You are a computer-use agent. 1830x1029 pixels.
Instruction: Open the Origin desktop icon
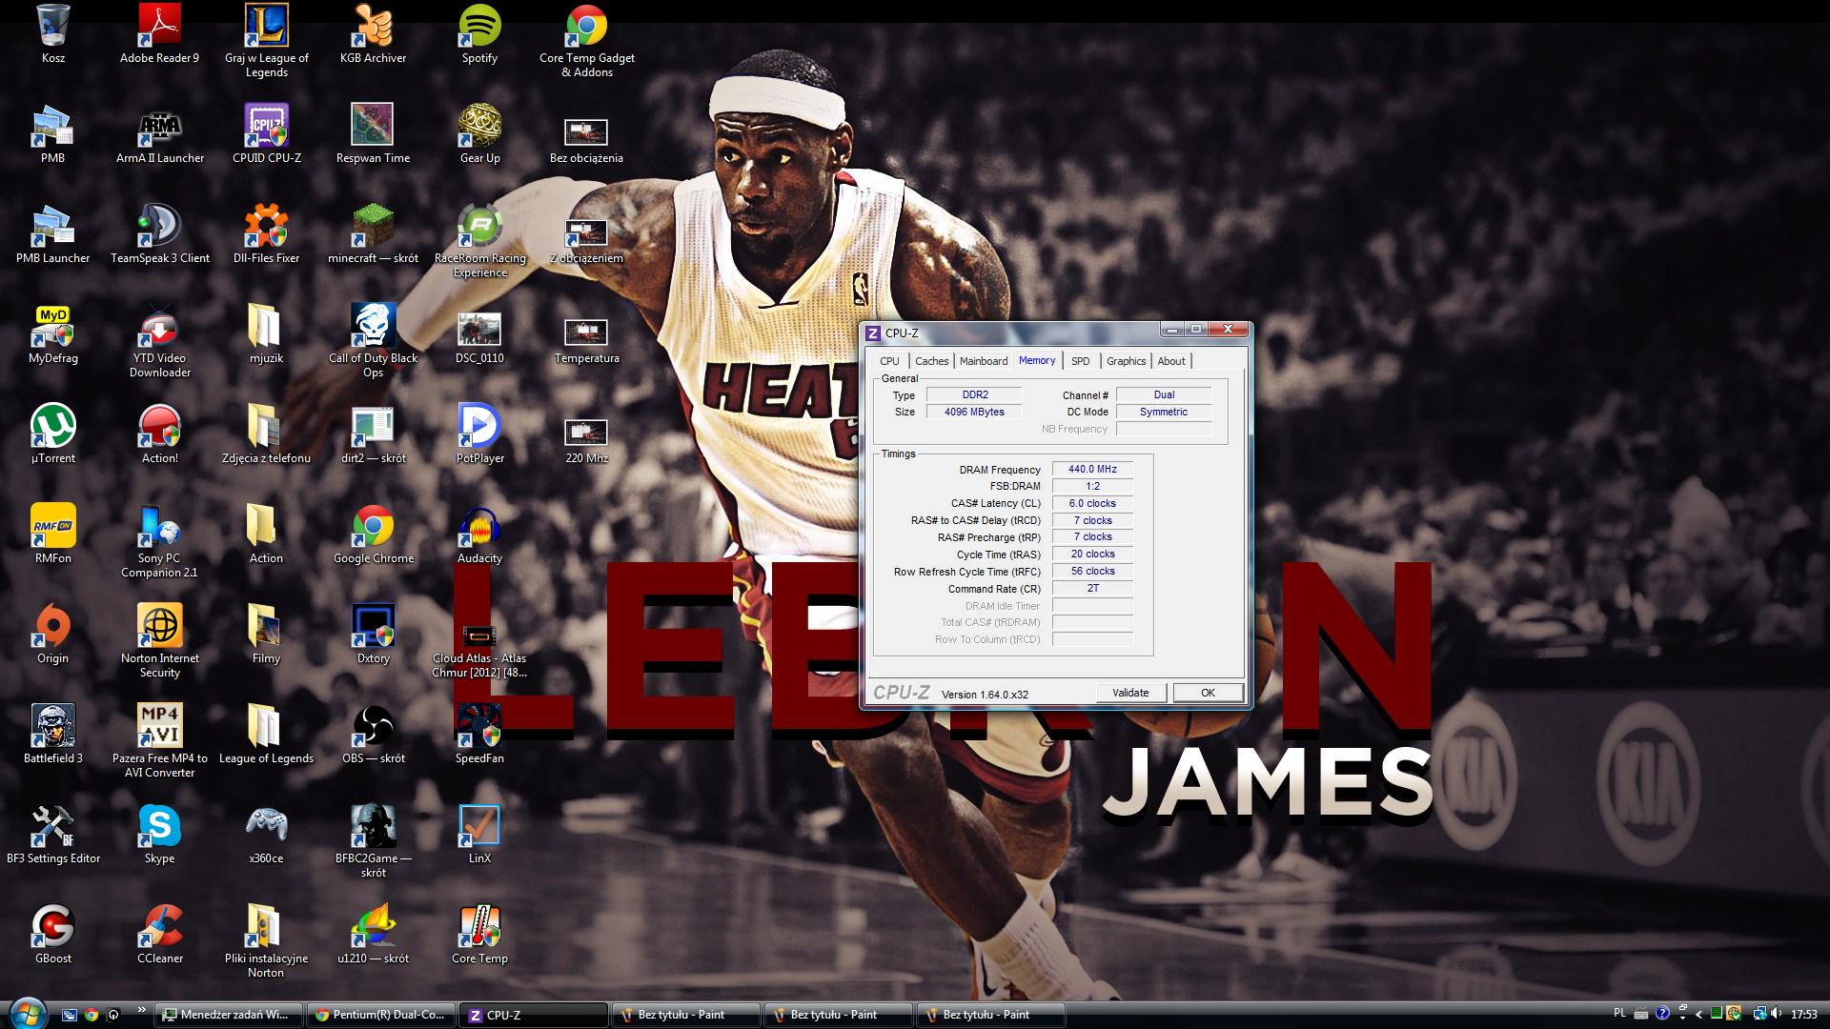pyautogui.click(x=52, y=627)
